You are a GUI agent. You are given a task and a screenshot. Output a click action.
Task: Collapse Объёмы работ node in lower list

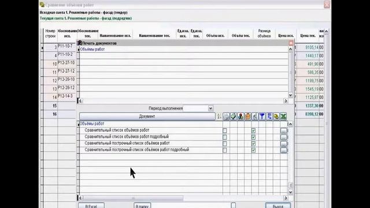[x=79, y=125]
